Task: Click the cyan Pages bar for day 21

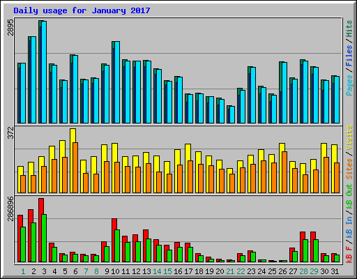Action: click(232, 115)
